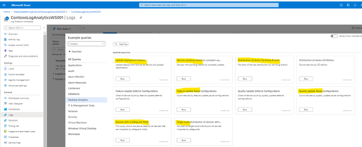Open Solutions in sidebar
The width and height of the screenshot is (362, 147).
pyautogui.click(x=13, y=120)
